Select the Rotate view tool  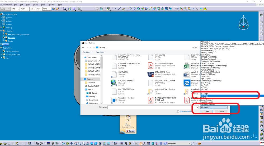click(76, 143)
